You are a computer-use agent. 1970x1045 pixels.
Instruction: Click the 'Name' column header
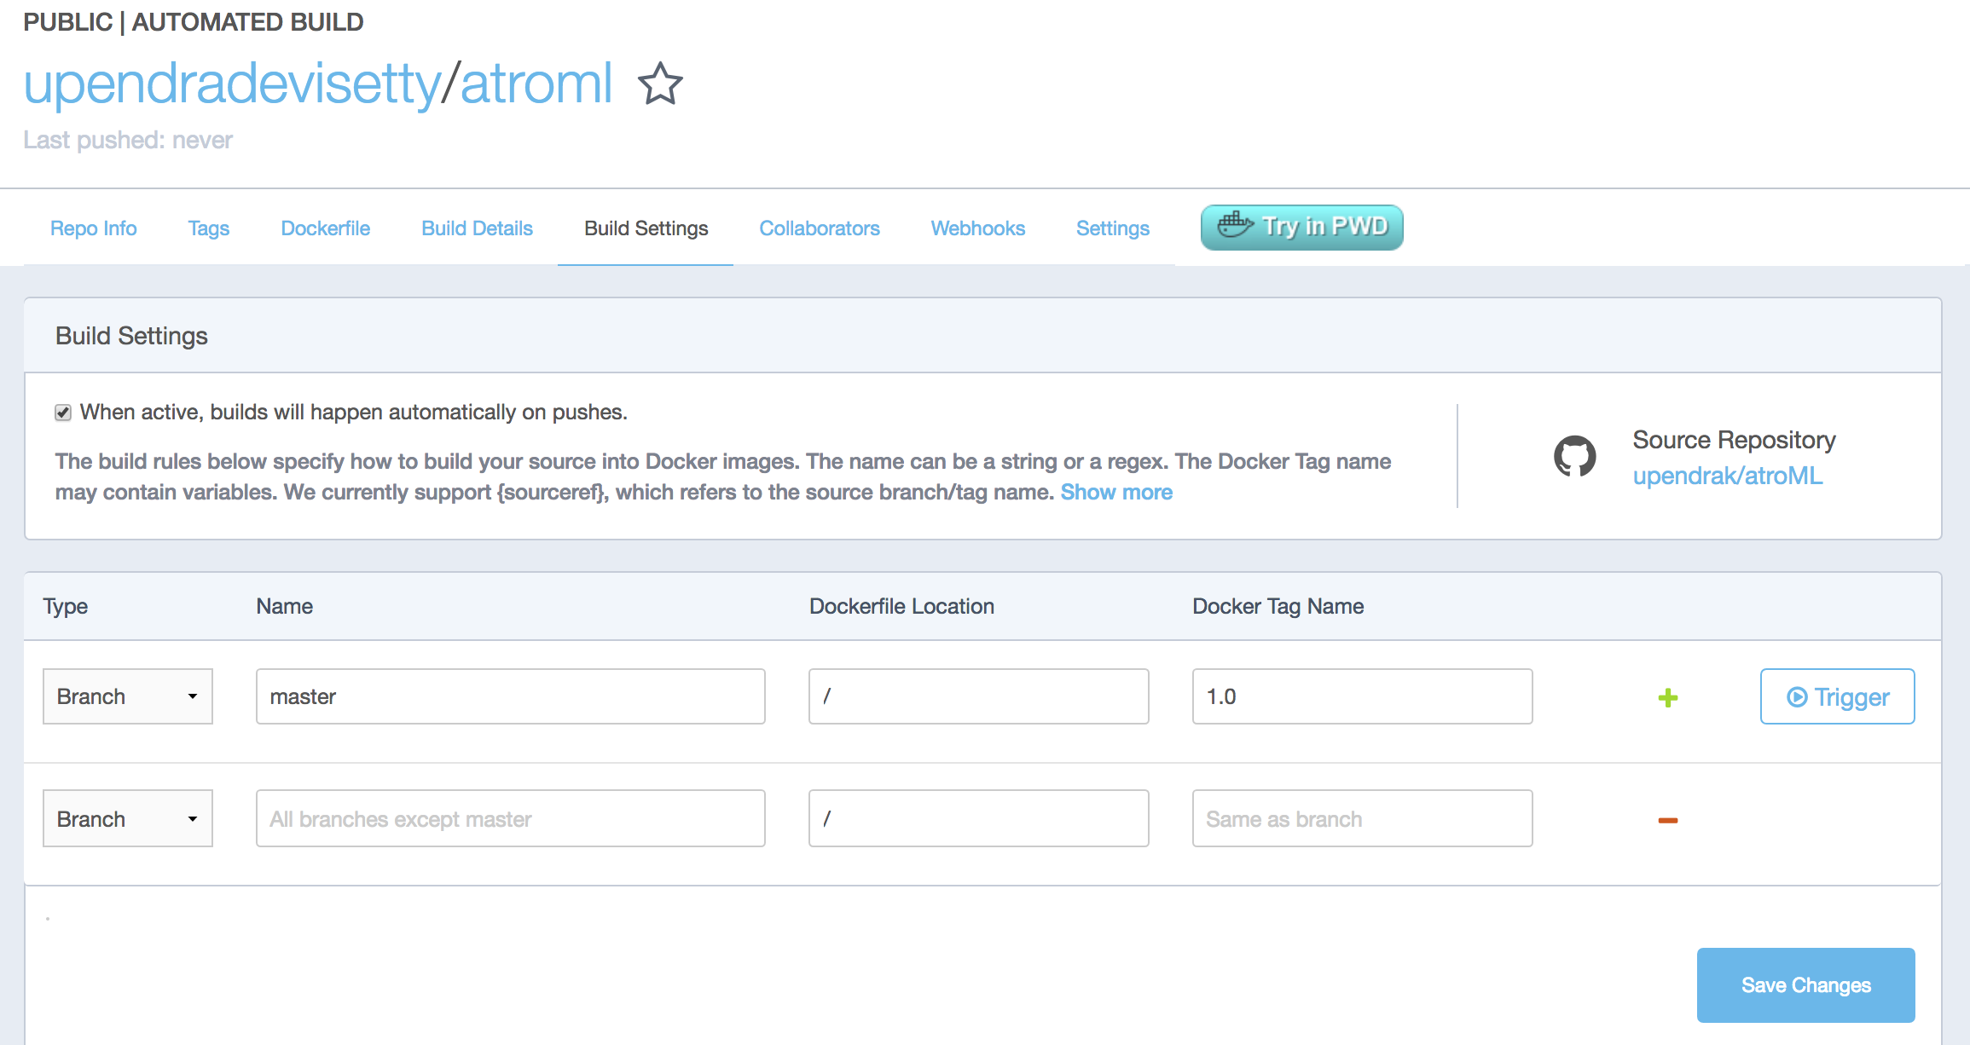coord(285,606)
